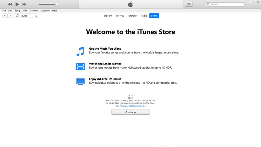The height and width of the screenshot is (147, 261).
Task: Click the film strip movies icon
Action: pyautogui.click(x=80, y=66)
